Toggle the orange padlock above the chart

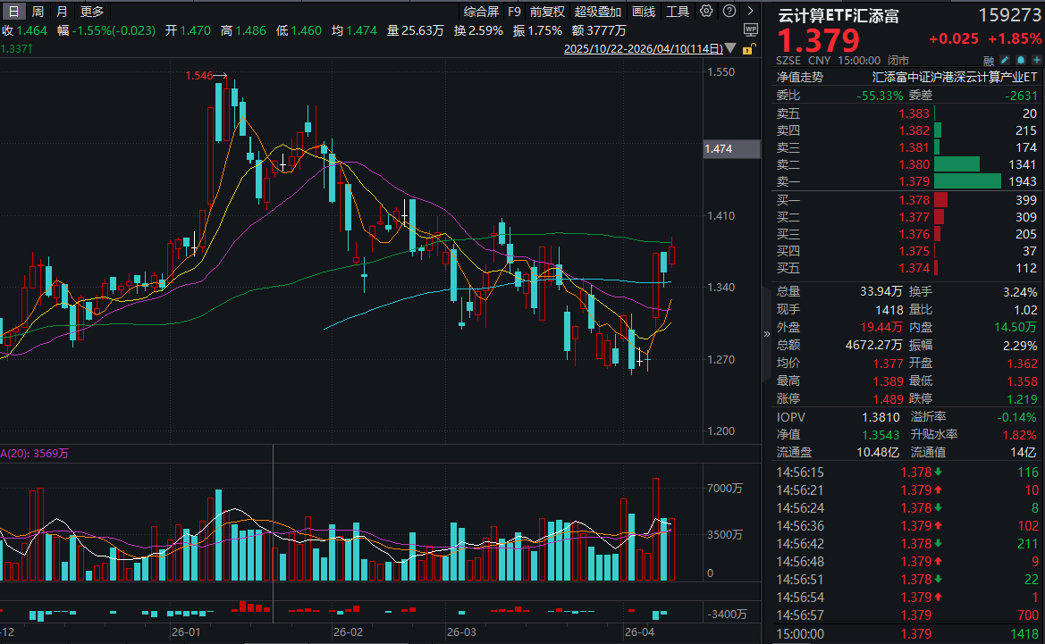749,49
